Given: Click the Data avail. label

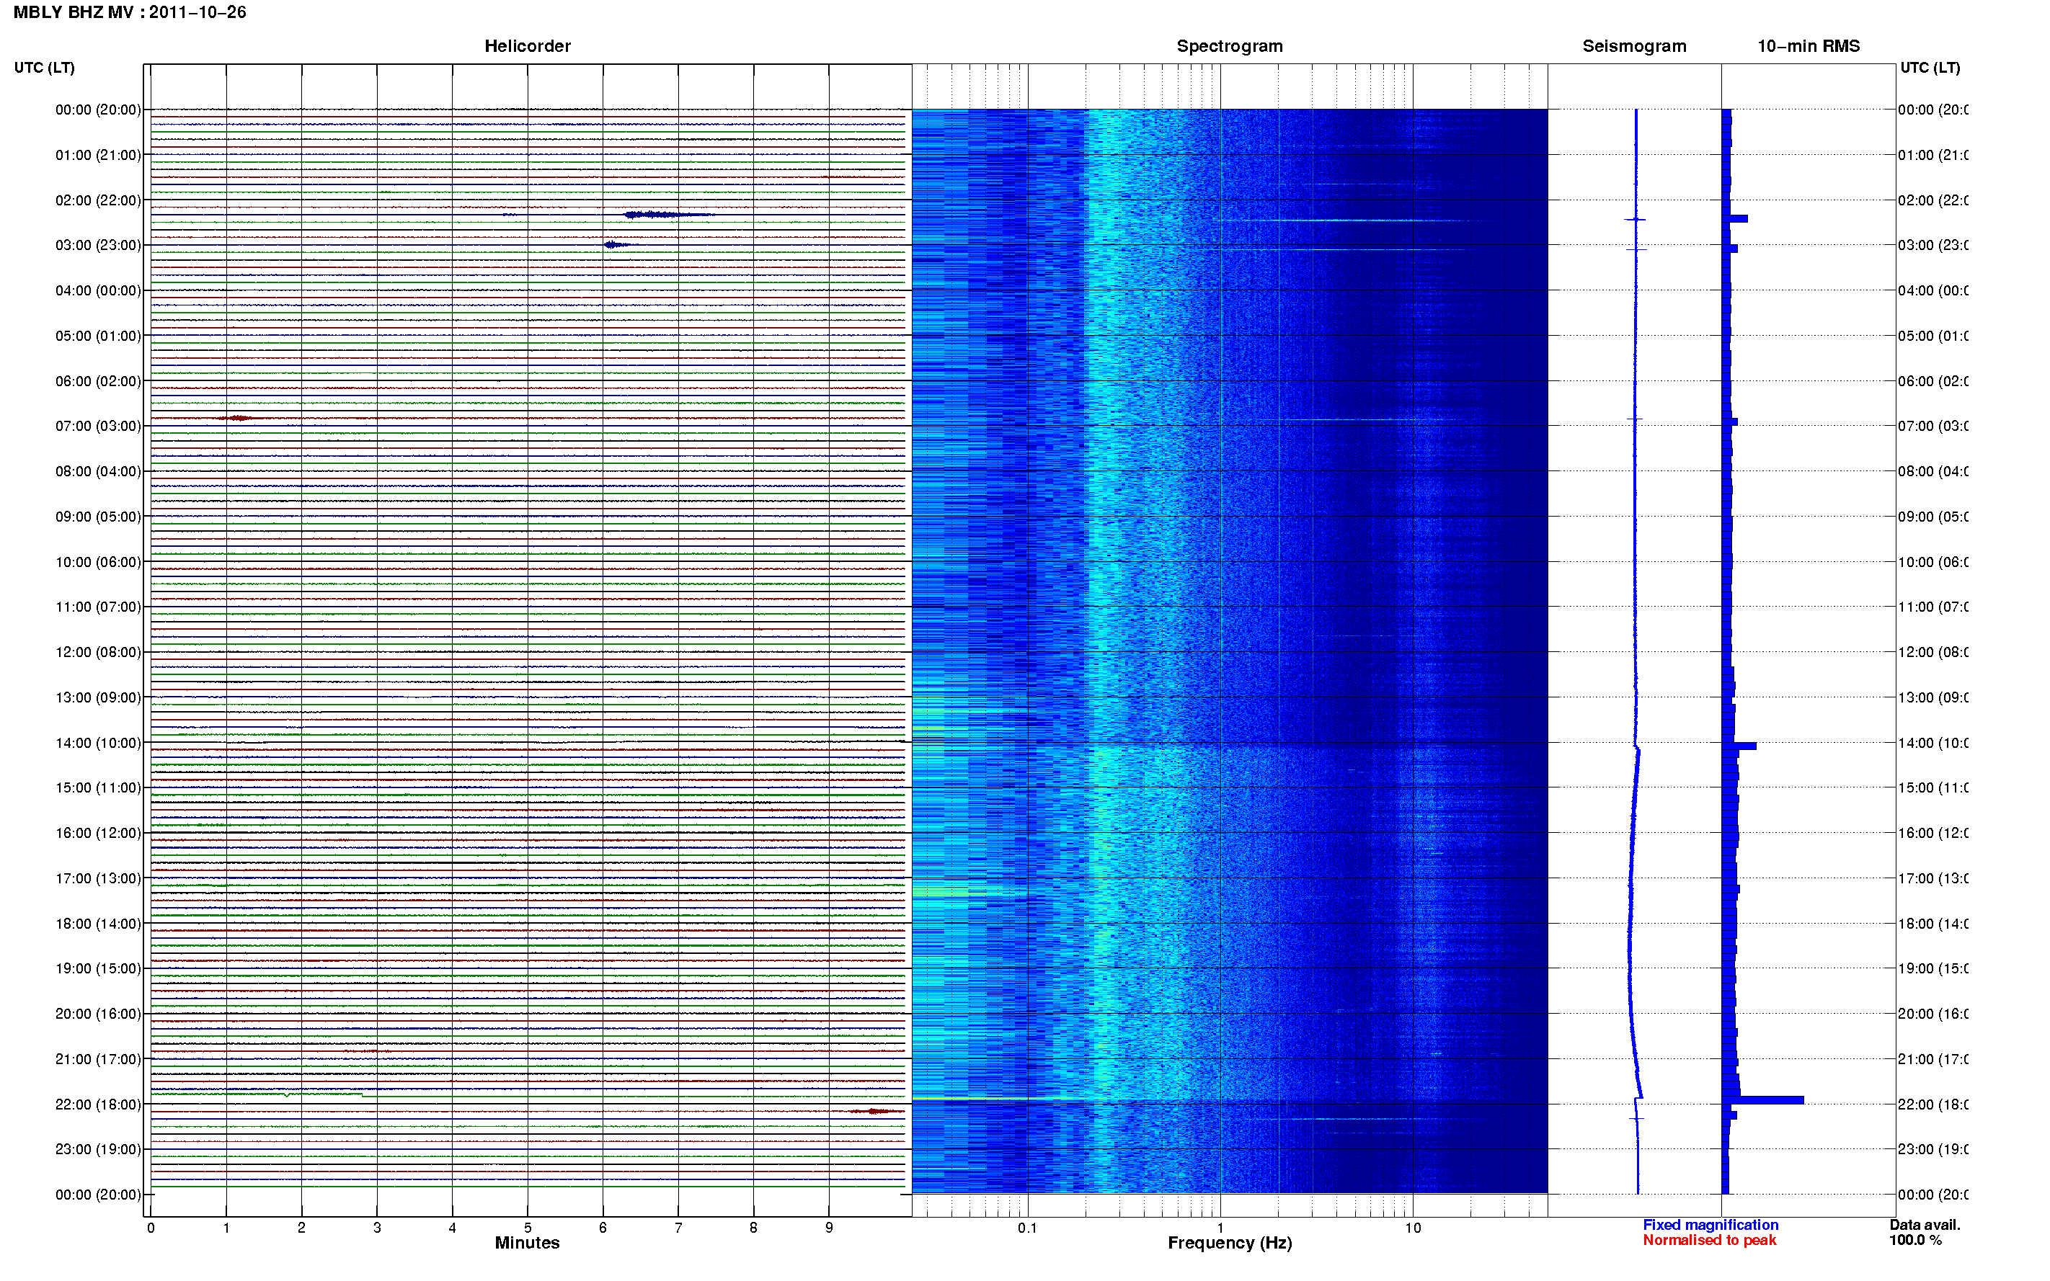Looking at the screenshot, I should (1925, 1225).
